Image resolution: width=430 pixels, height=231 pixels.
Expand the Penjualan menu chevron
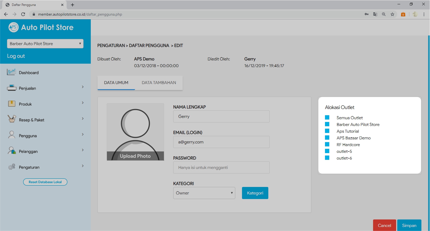[83, 87]
